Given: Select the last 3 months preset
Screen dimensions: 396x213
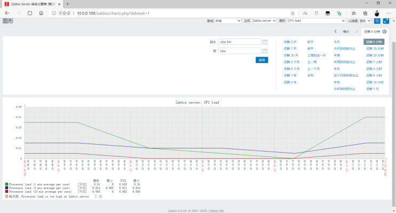Looking at the screenshot, I should pyautogui.click(x=291, y=62).
